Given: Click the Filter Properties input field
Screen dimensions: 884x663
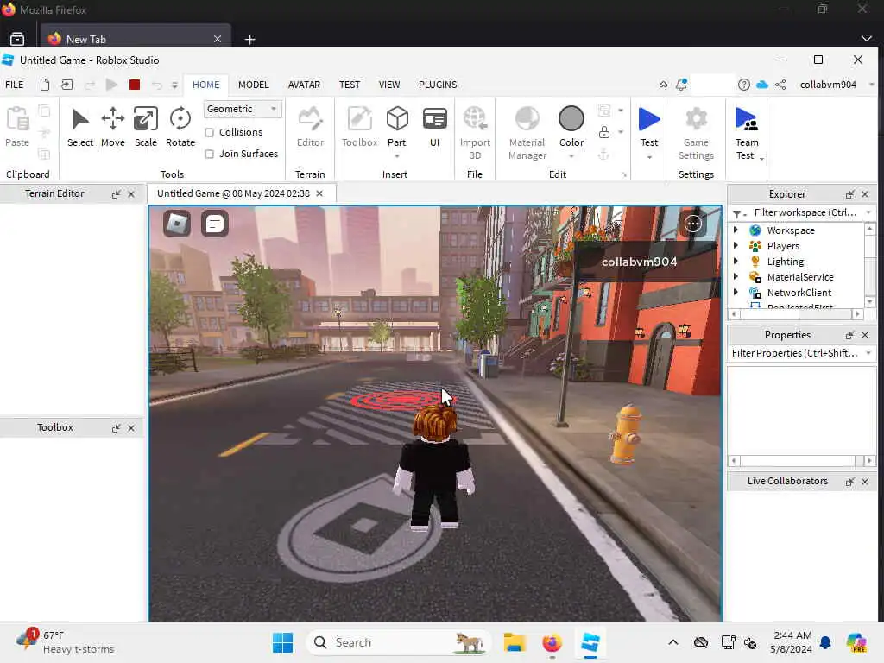Looking at the screenshot, I should point(794,353).
